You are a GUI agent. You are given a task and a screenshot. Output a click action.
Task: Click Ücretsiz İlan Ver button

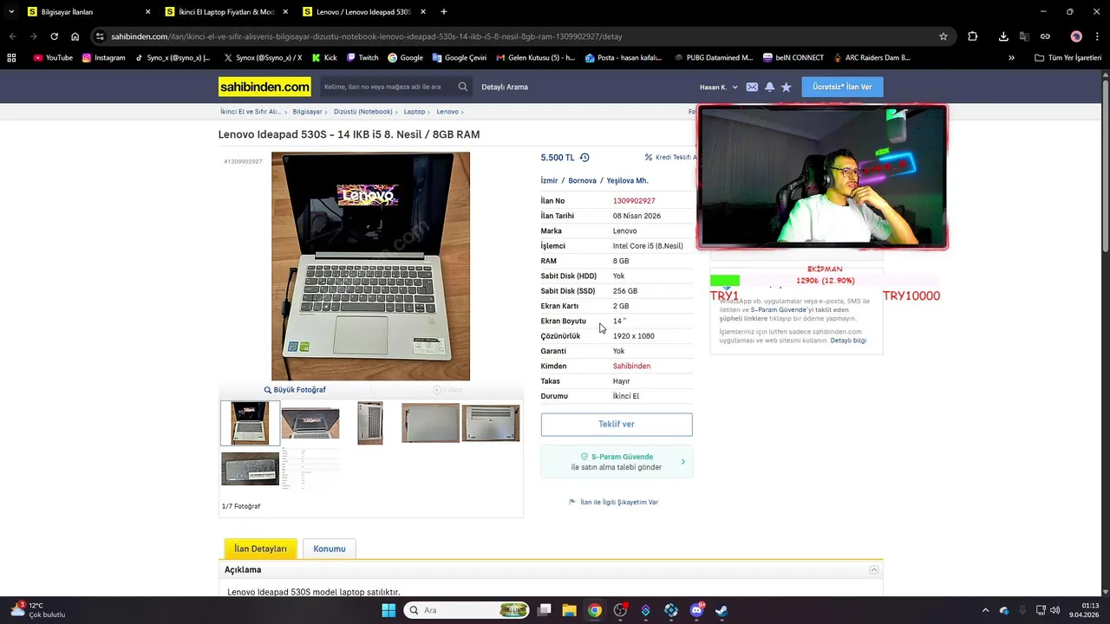pos(842,87)
